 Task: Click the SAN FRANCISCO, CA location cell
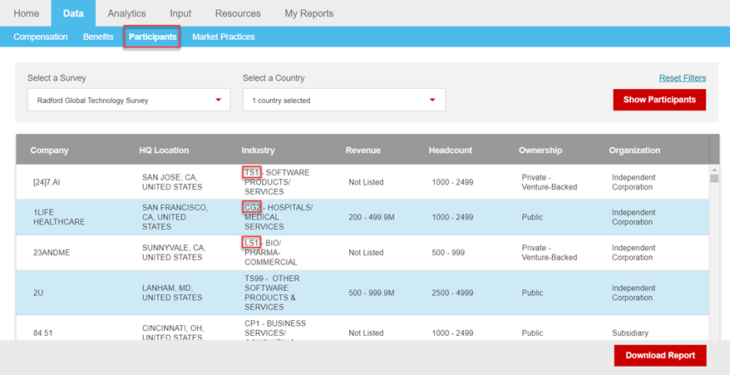[x=175, y=217]
